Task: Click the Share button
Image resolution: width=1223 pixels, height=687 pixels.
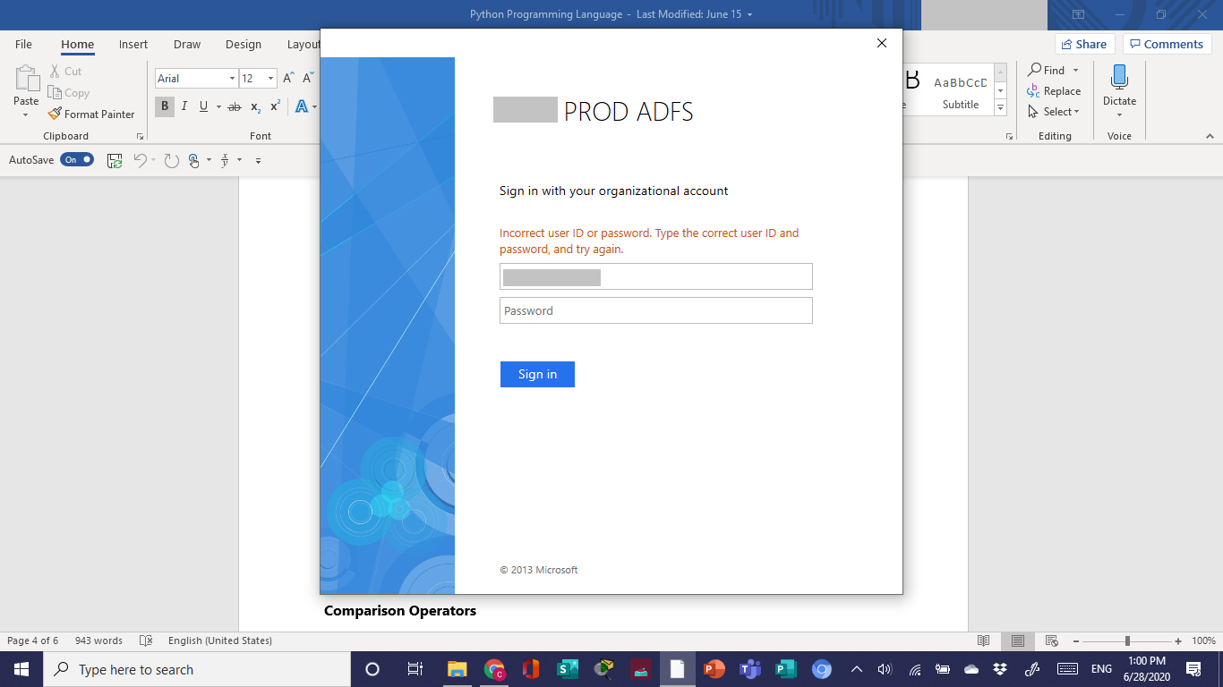Action: (1083, 44)
